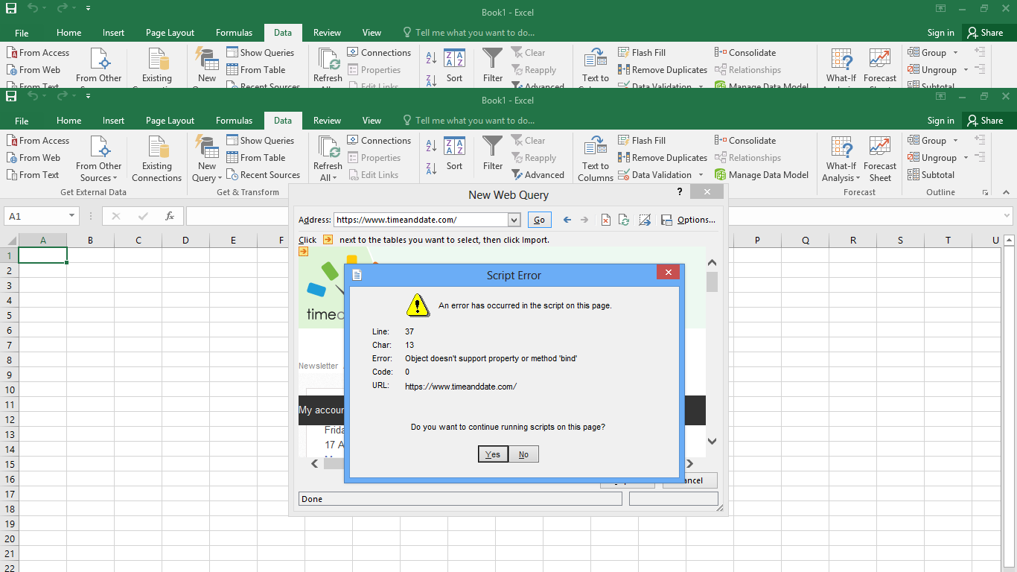Click the Refresh icon in New Web Query
Screen dimensions: 1017x572
pyautogui.click(x=624, y=220)
